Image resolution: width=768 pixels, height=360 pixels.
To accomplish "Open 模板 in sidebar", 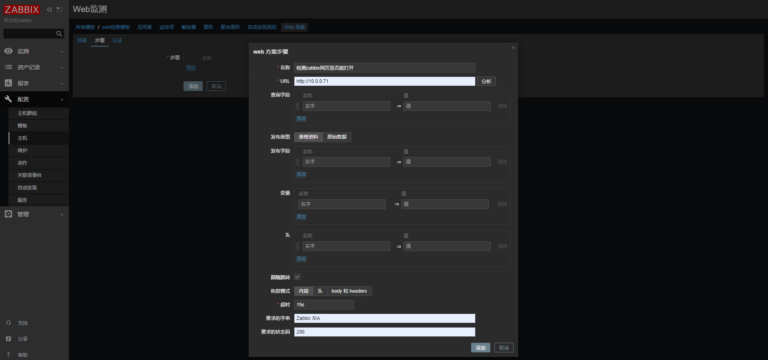I will (38, 126).
